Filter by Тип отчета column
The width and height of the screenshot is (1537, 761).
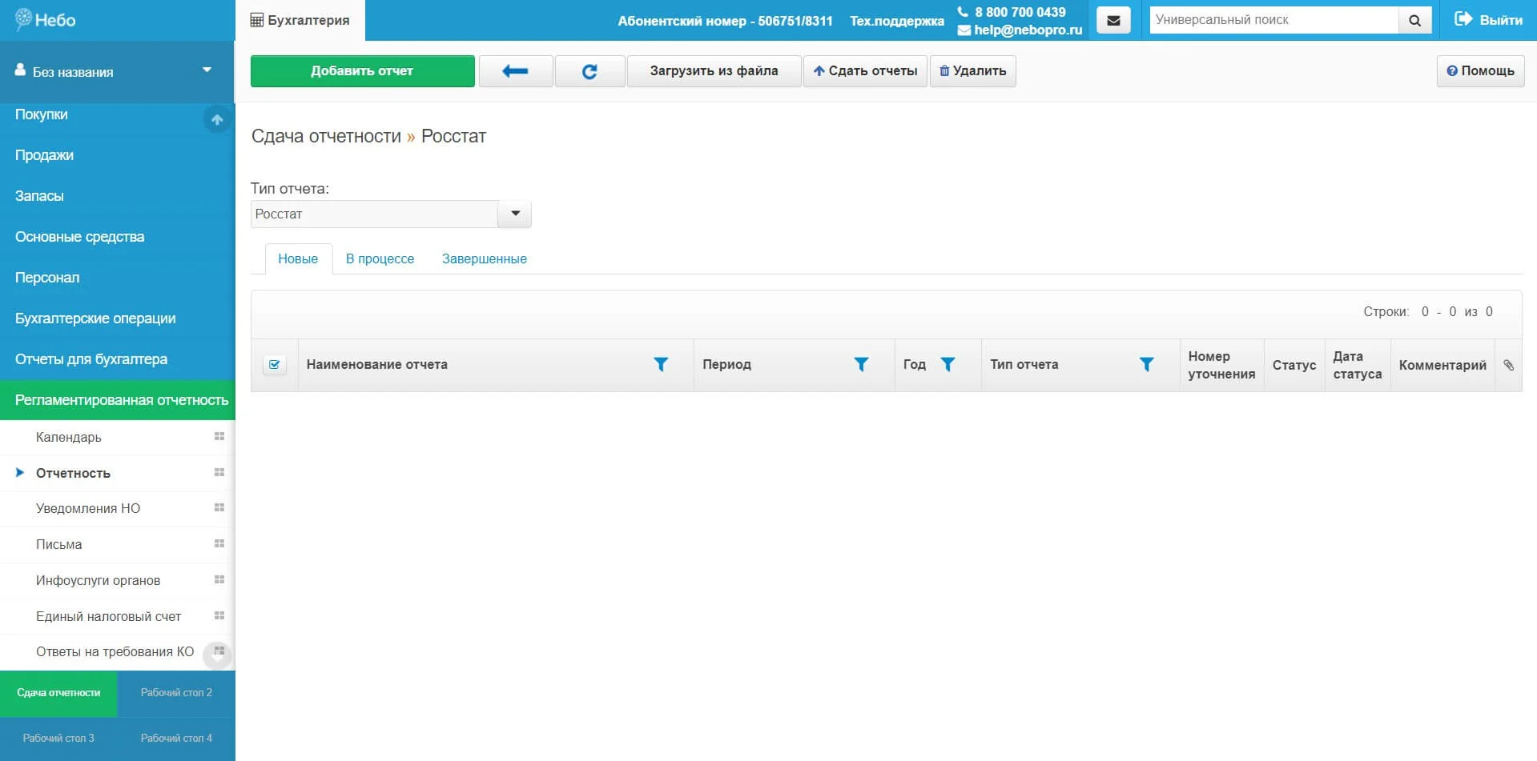point(1146,364)
